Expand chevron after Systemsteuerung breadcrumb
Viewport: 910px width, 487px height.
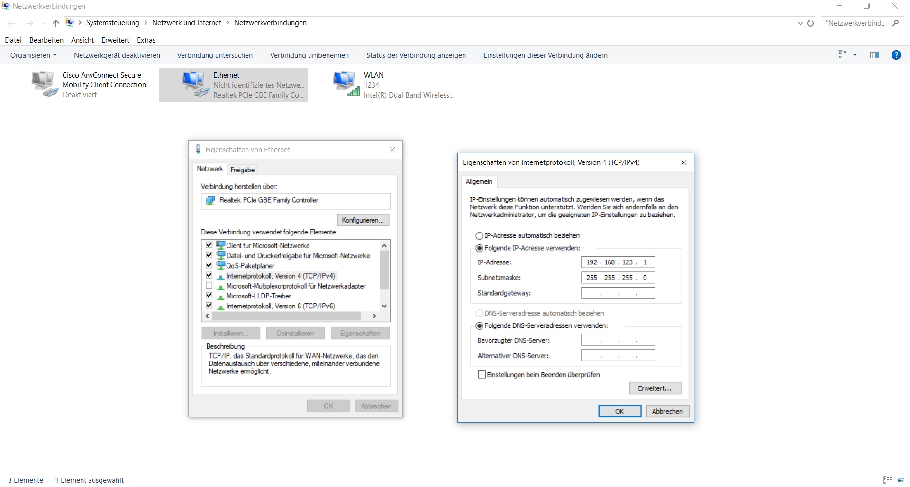click(x=146, y=23)
